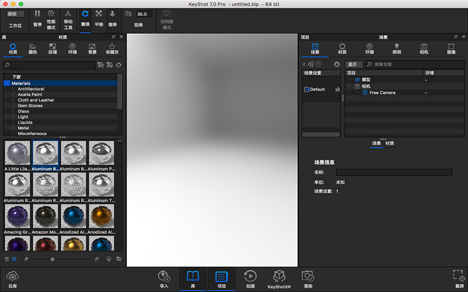Expand the Light folder
Image resolution: width=468 pixels, height=292 pixels.
pos(13,117)
